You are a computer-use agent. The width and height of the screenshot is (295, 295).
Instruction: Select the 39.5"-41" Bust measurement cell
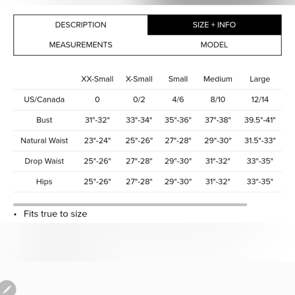click(x=260, y=120)
